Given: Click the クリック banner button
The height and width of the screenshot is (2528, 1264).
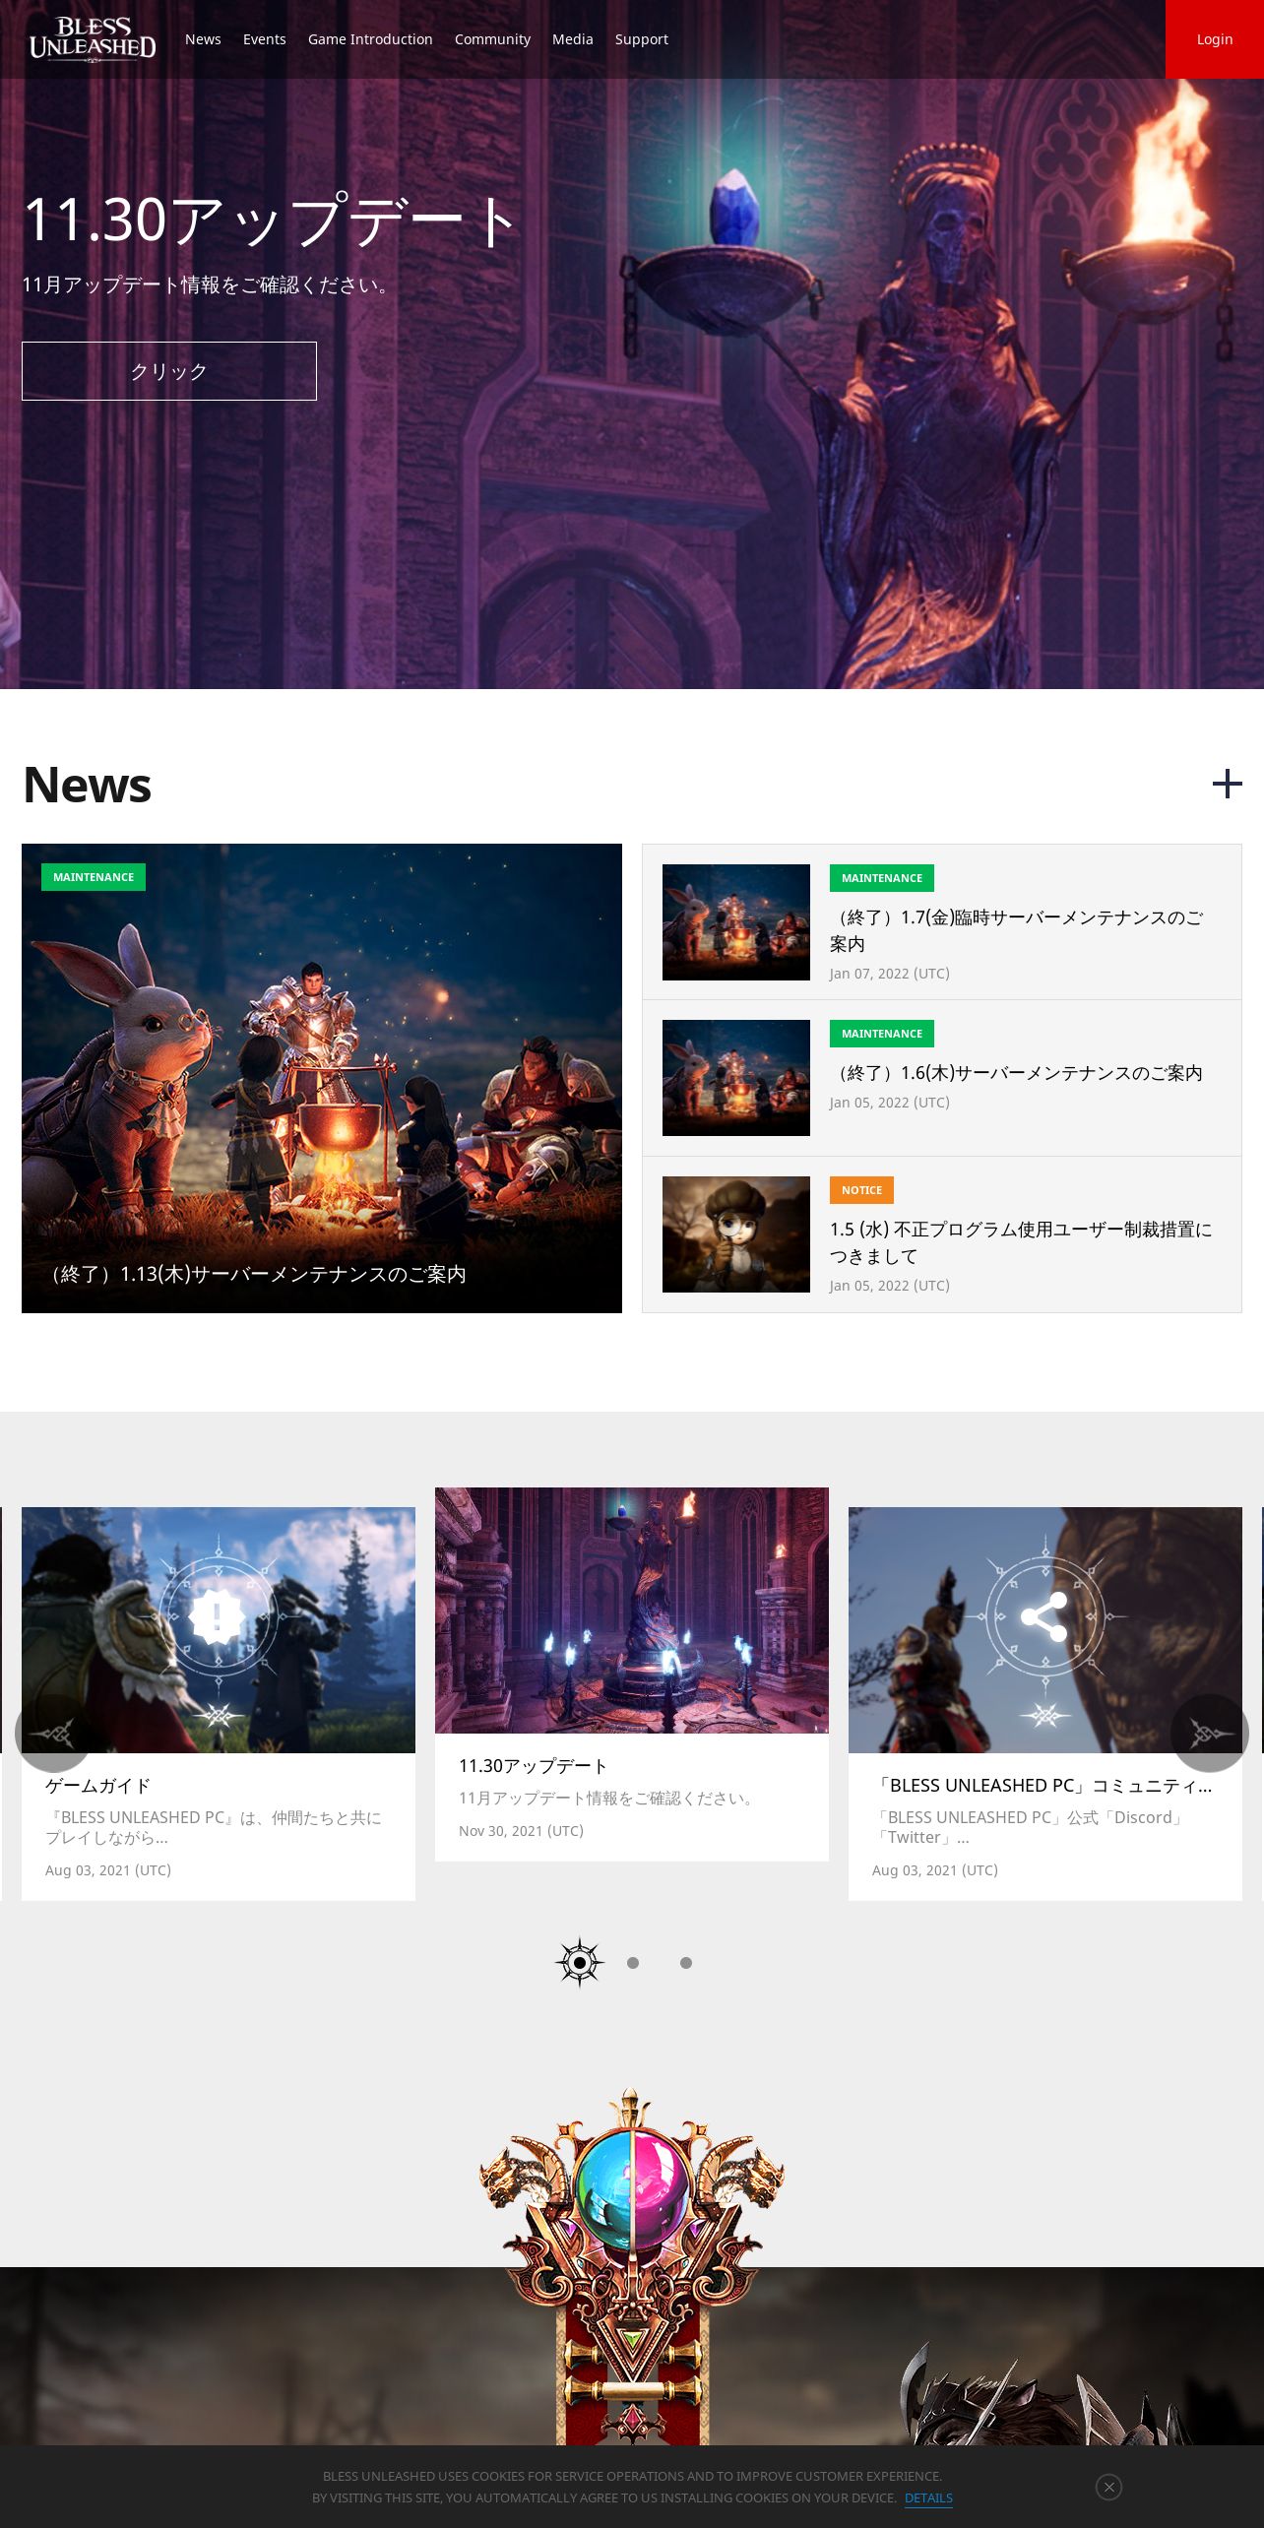Looking at the screenshot, I should (169, 371).
